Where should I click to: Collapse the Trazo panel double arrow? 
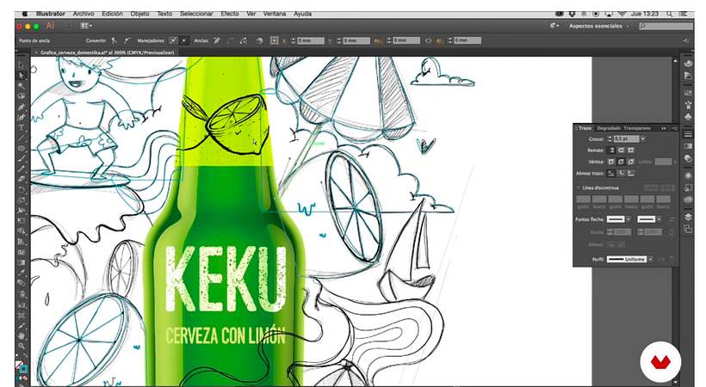(664, 128)
